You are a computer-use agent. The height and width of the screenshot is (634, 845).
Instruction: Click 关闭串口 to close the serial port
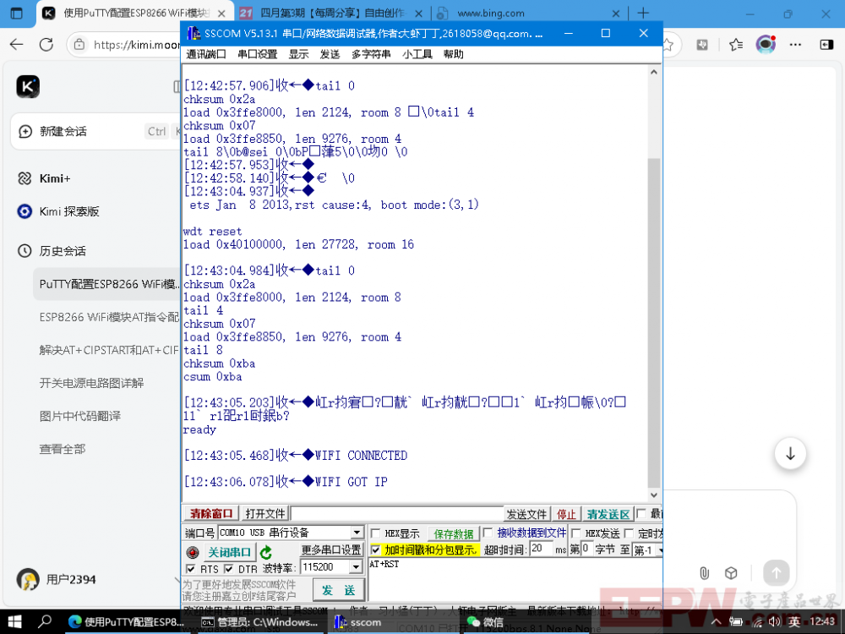click(230, 552)
